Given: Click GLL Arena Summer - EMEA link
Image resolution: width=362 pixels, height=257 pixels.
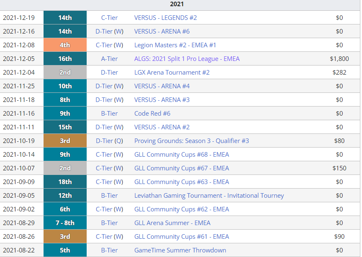Looking at the screenshot, I should pyautogui.click(x=172, y=223).
